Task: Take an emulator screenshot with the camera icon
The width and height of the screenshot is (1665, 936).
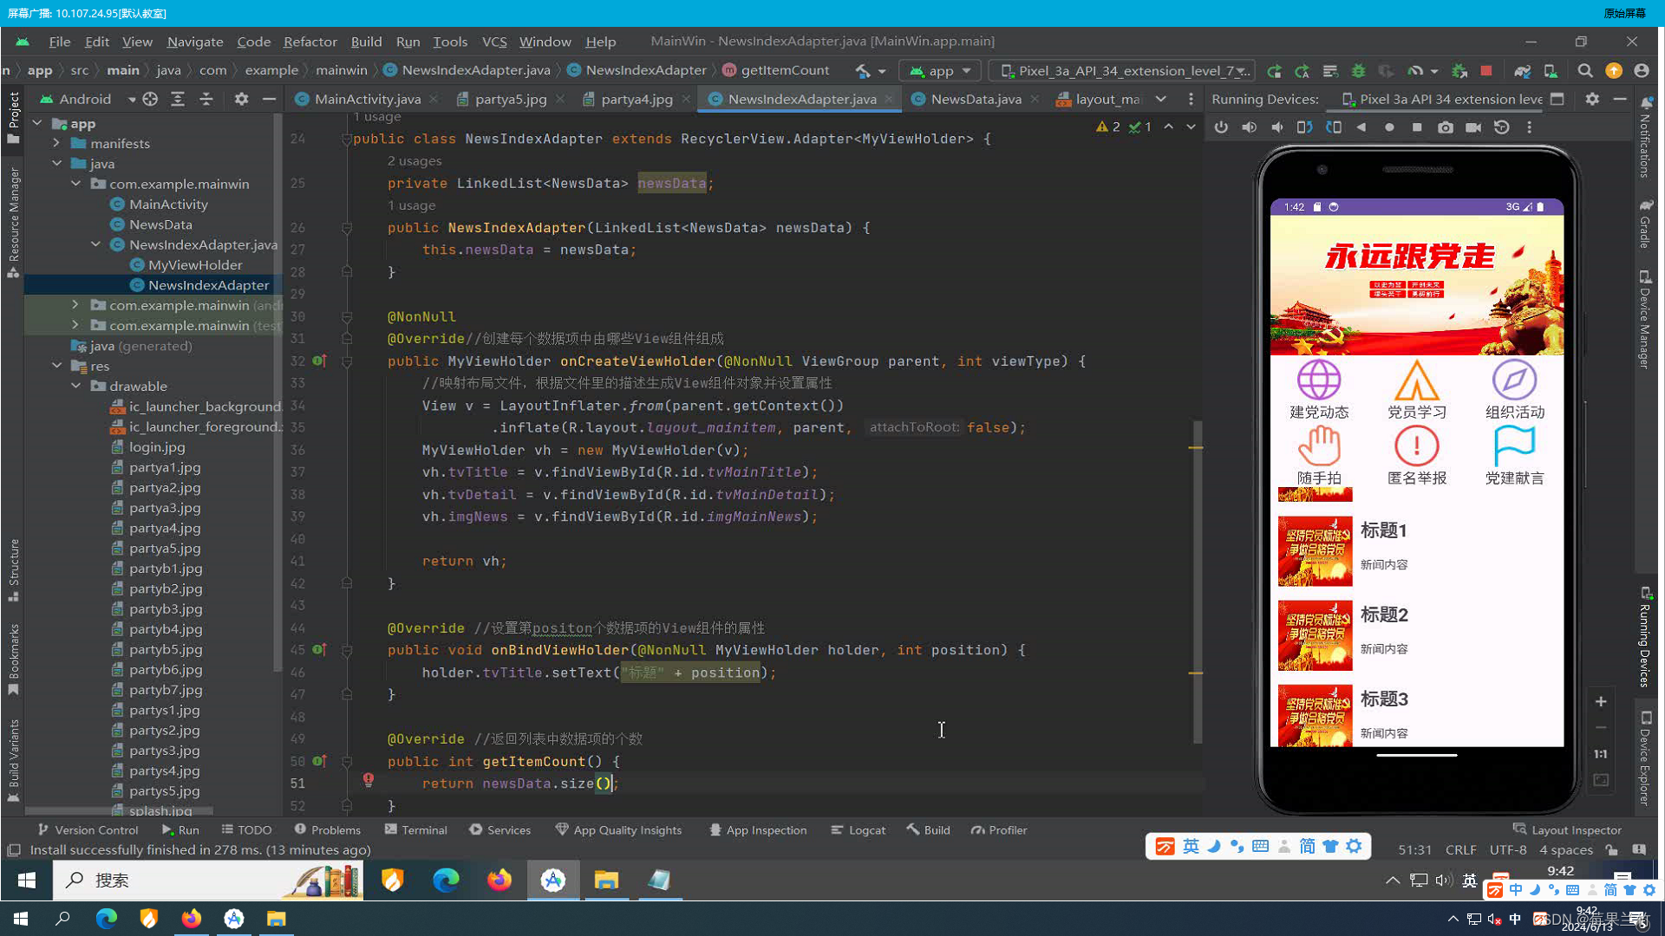Action: click(x=1445, y=127)
